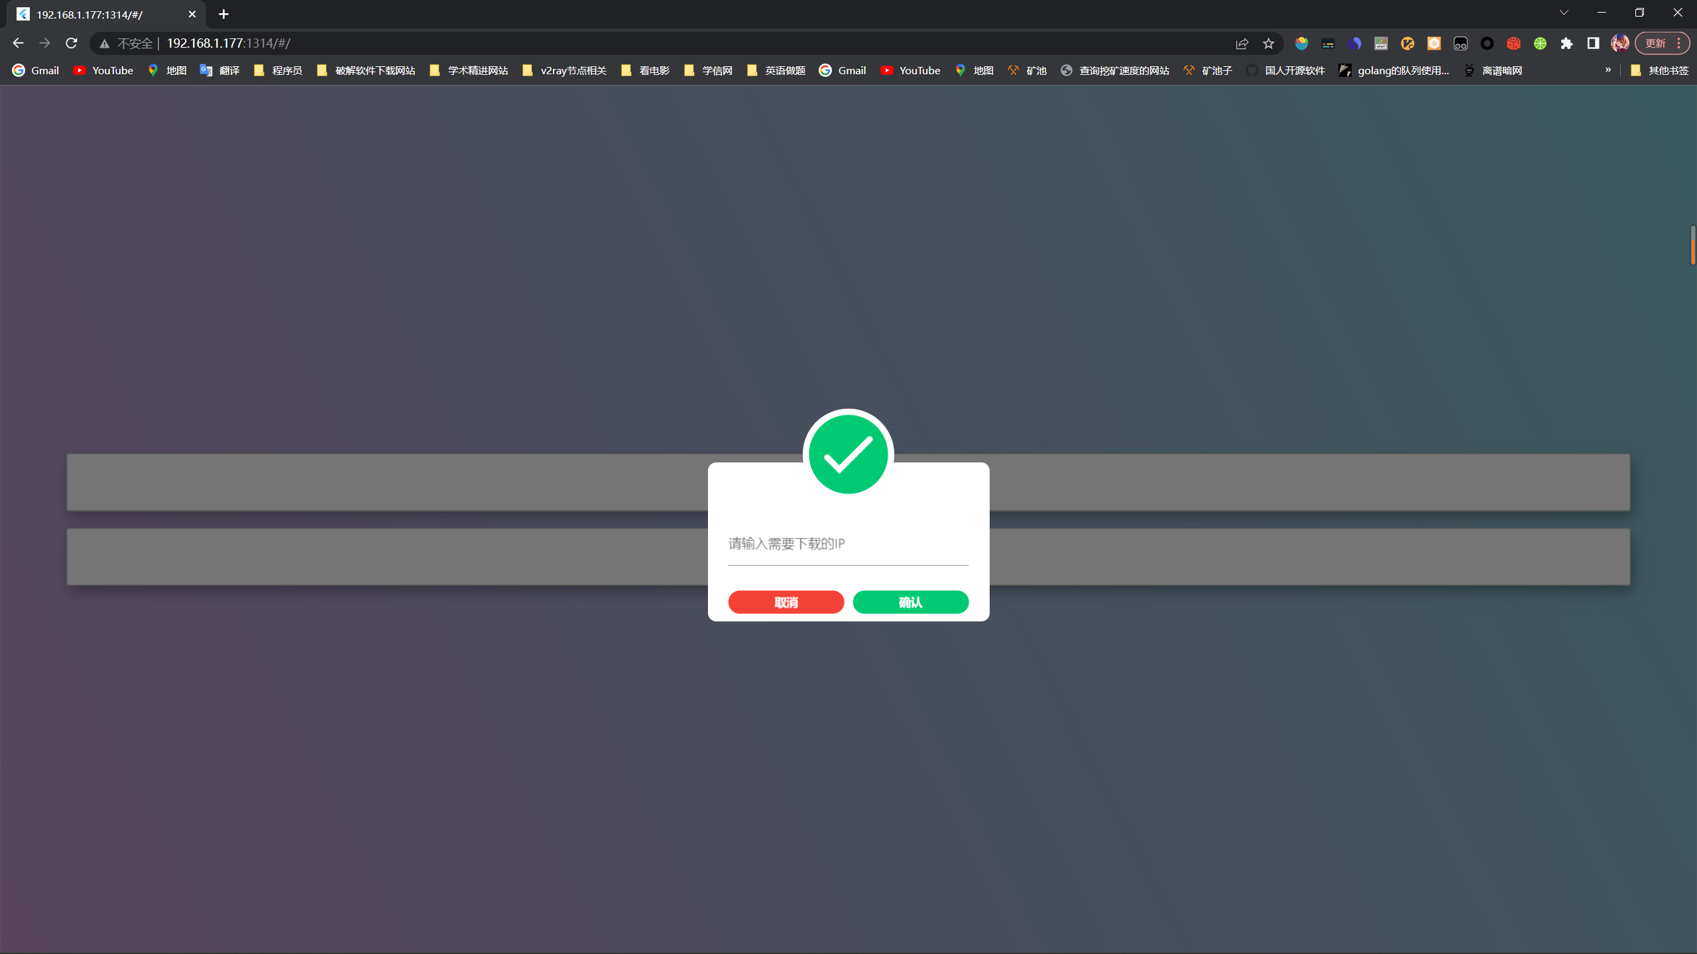Reload the page with refresh icon
Viewport: 1697px width, 954px height.
point(72,43)
